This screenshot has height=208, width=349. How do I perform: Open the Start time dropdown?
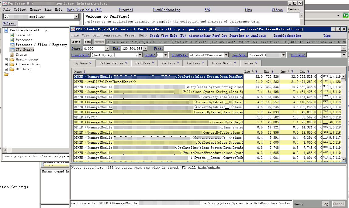point(107,49)
